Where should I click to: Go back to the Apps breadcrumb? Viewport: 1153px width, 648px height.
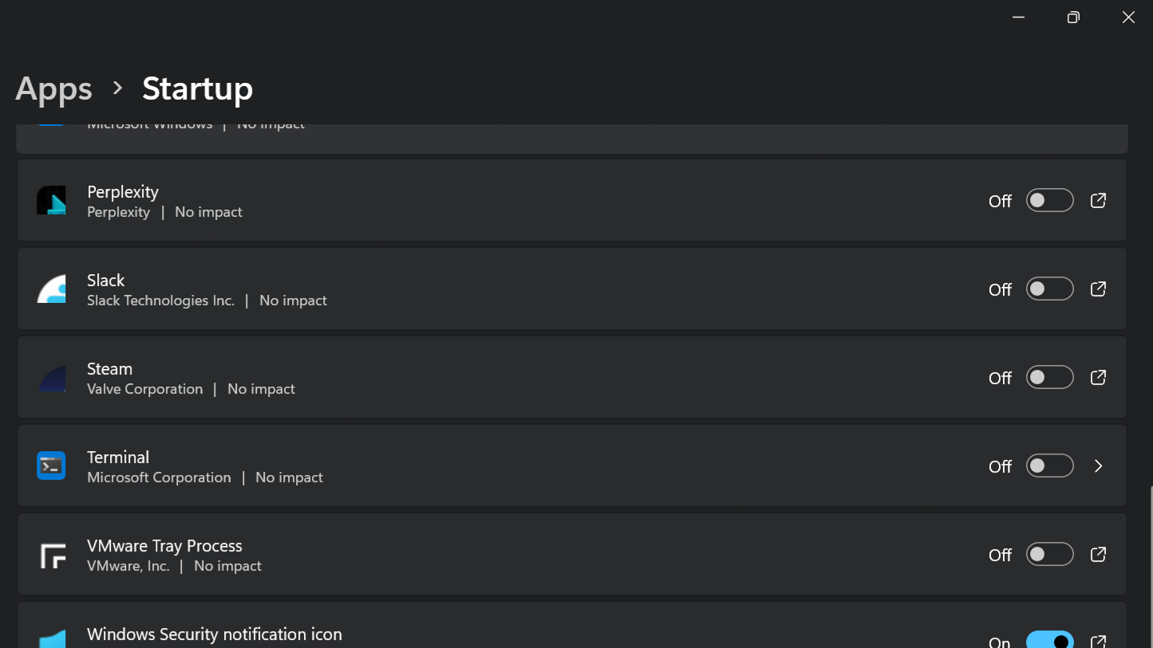pos(53,88)
